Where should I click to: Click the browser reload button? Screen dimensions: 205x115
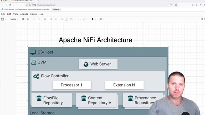tap(10, 5)
